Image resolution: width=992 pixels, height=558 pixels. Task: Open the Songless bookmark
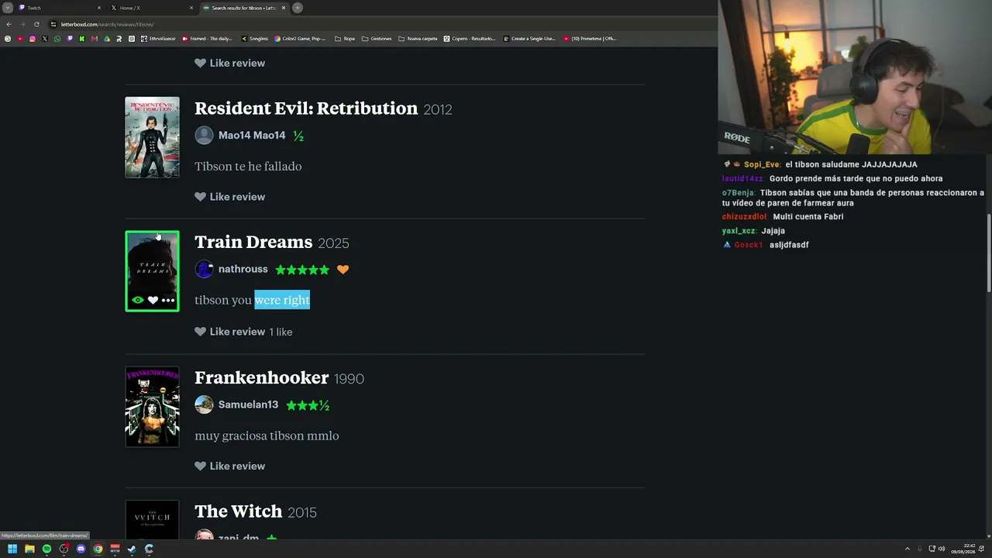coord(254,39)
